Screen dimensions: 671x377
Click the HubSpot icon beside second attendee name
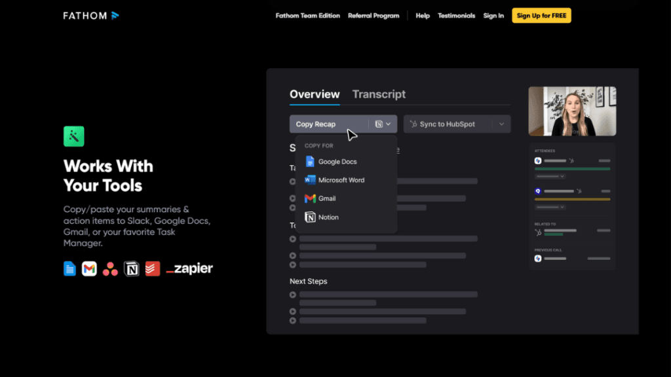point(579,191)
